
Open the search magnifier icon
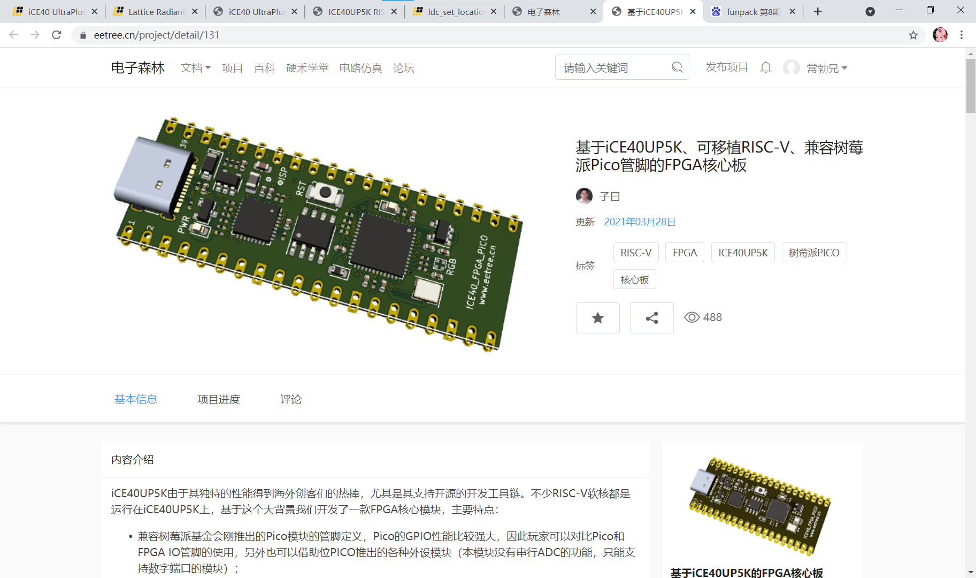click(x=677, y=67)
